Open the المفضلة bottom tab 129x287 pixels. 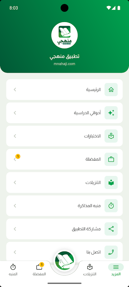[39, 270]
